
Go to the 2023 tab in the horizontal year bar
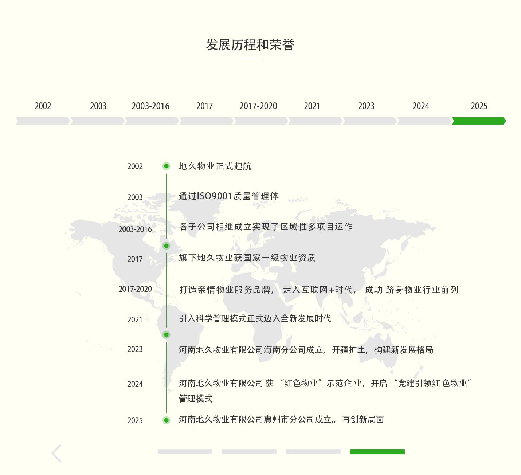coord(366,106)
